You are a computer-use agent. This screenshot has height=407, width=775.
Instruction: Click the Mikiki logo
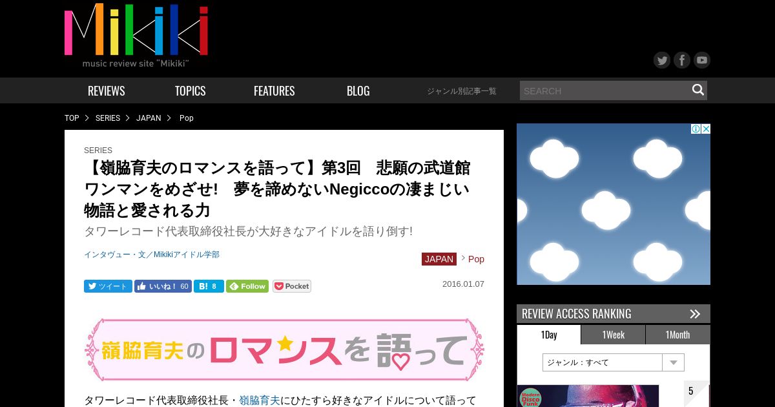136,36
